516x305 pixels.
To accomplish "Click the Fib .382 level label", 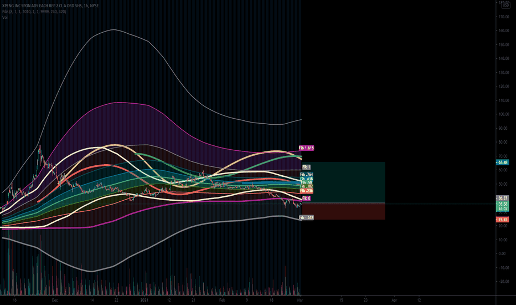I will 306,186.
